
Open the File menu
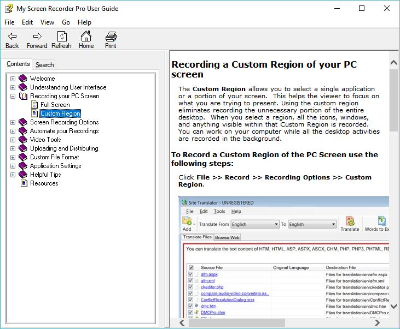click(x=9, y=22)
